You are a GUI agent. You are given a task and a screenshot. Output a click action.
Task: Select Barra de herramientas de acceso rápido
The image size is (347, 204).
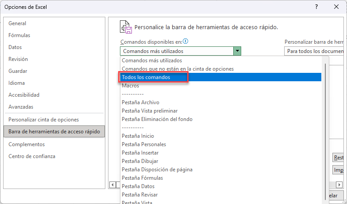coord(54,132)
